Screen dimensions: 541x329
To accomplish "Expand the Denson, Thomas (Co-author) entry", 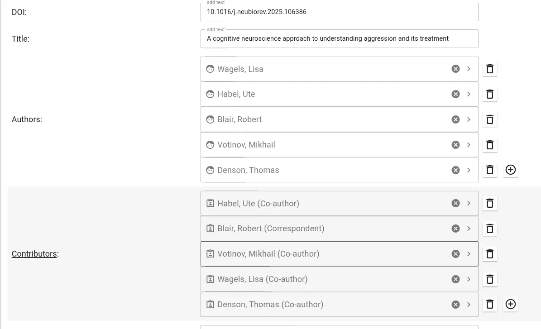I will [469, 305].
